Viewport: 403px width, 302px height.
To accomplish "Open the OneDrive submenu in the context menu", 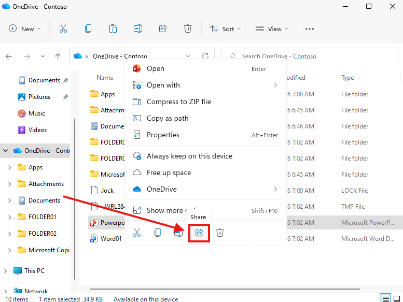I will coord(206,190).
